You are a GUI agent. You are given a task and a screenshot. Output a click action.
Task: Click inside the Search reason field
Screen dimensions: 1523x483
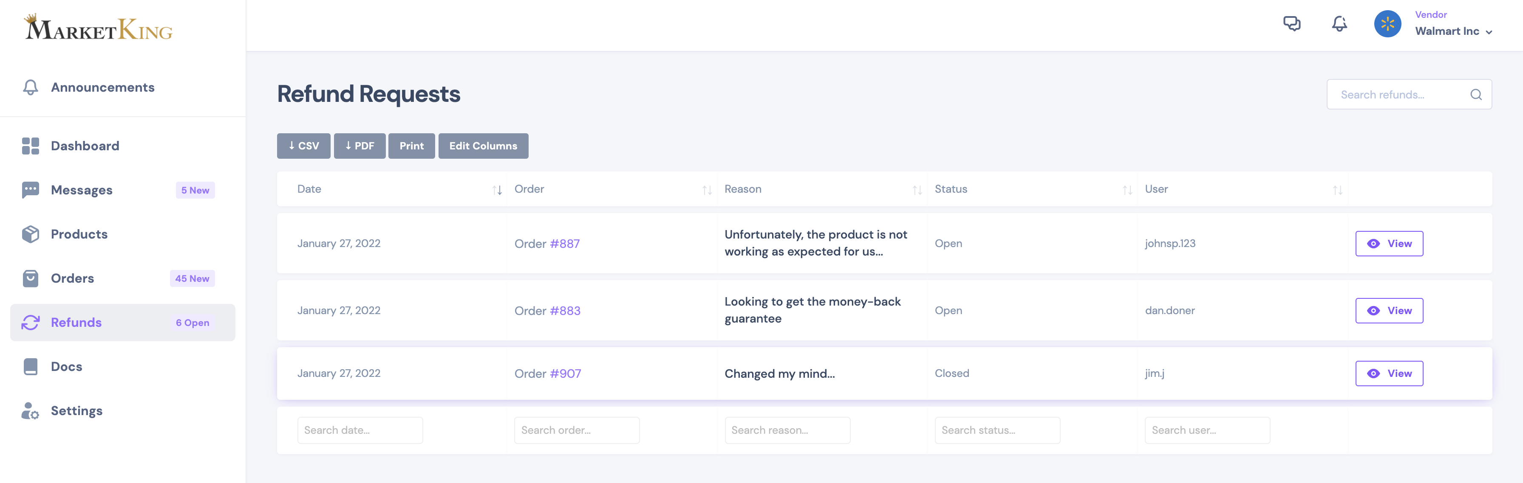pos(787,430)
